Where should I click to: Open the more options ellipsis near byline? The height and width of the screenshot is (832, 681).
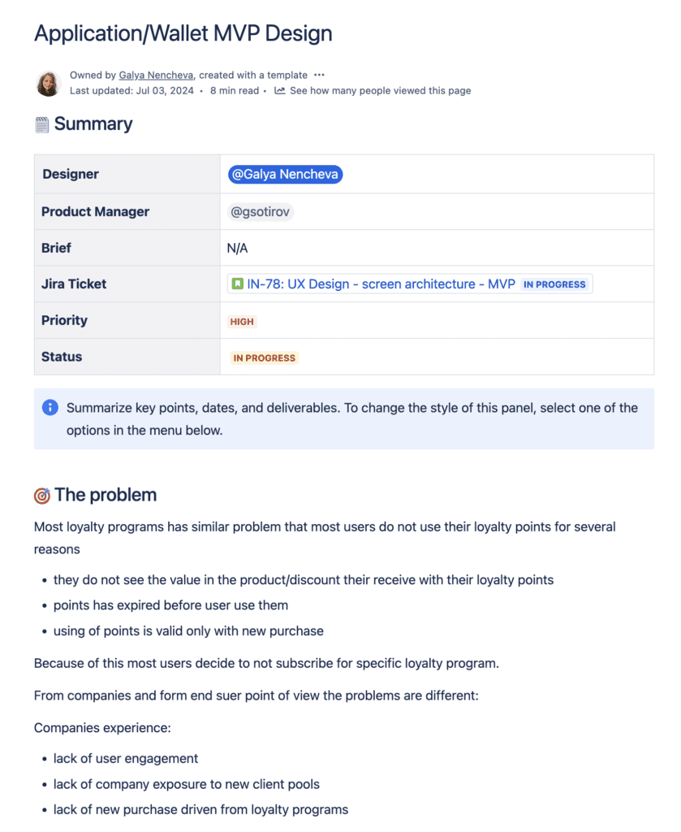(320, 75)
